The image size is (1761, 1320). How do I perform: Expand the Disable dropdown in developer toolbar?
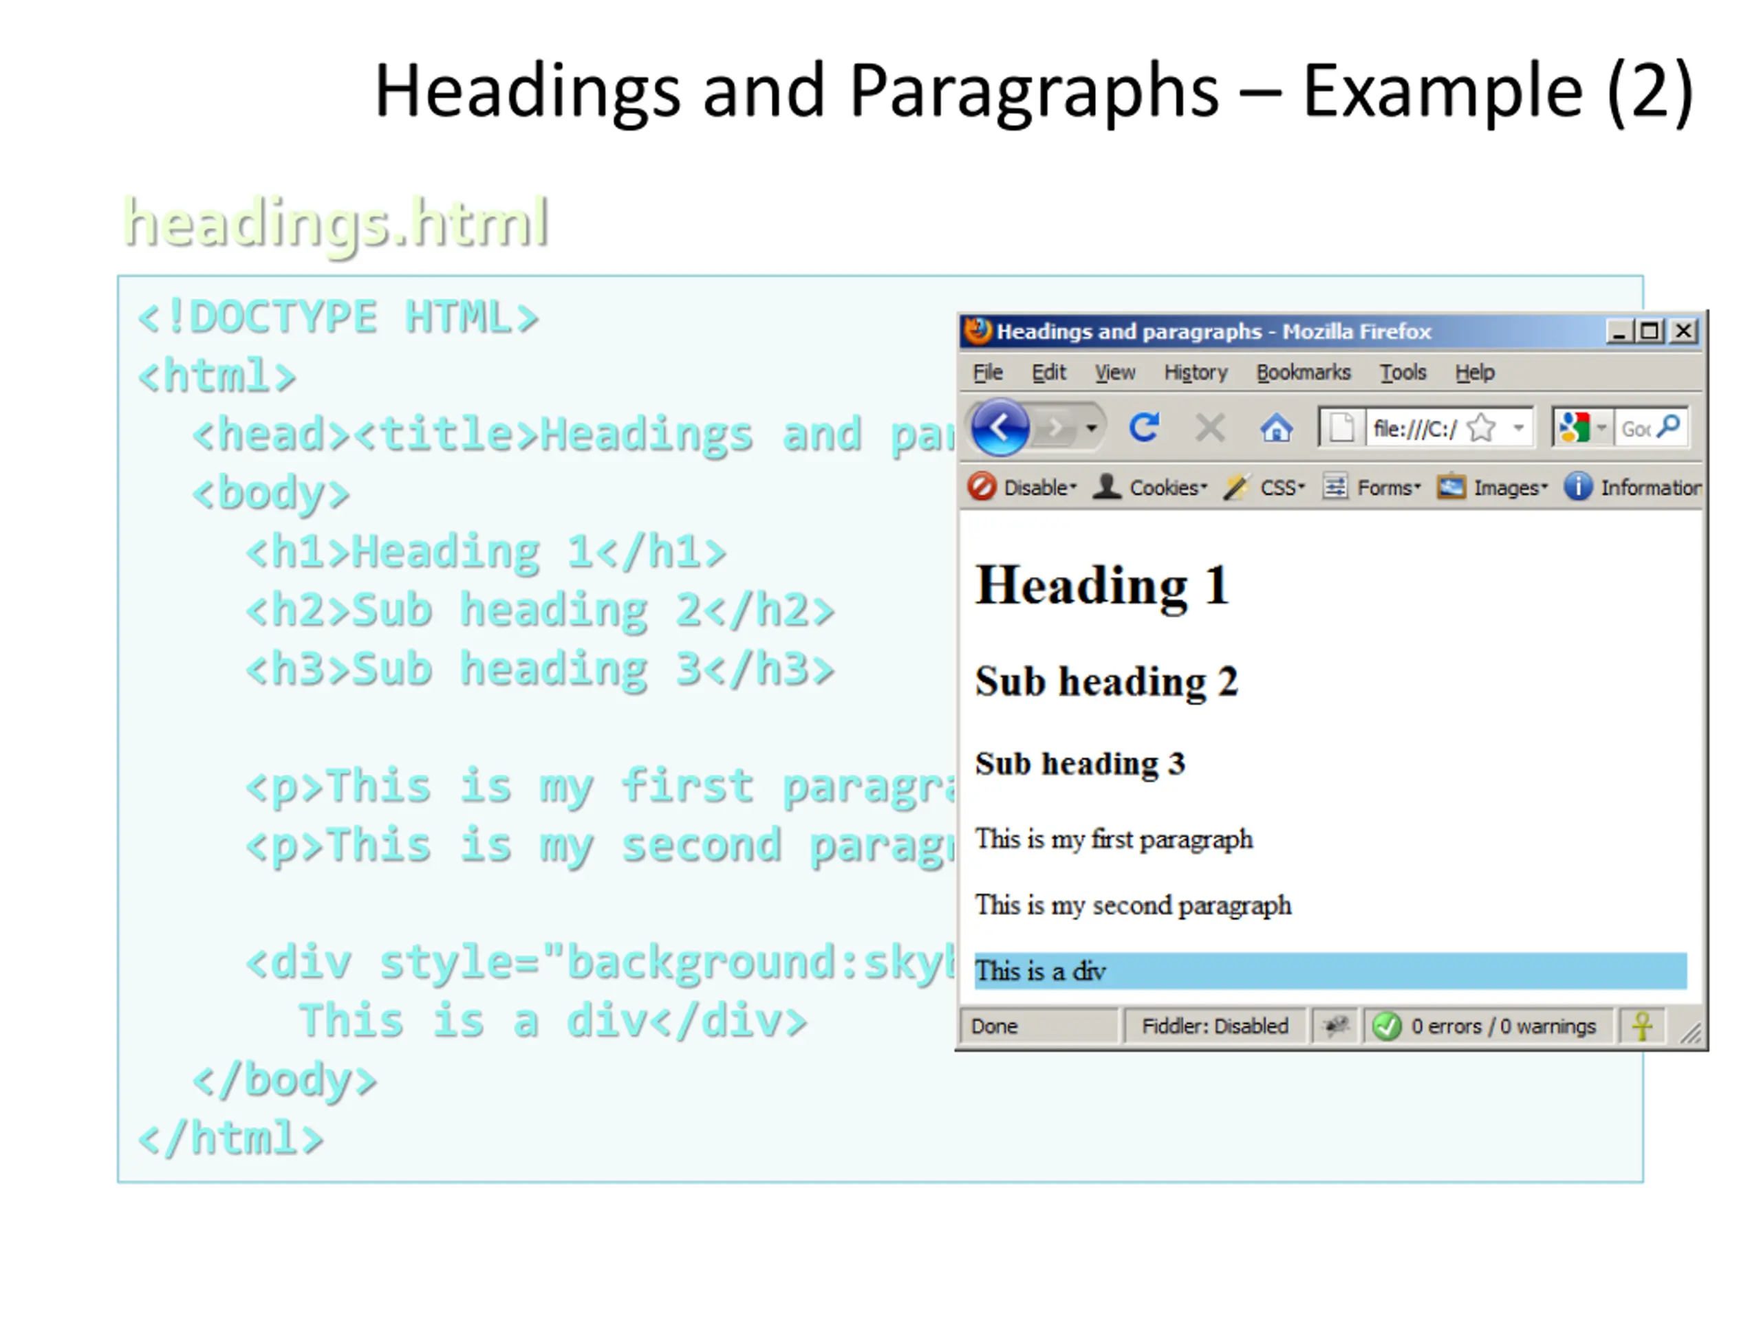point(1072,485)
